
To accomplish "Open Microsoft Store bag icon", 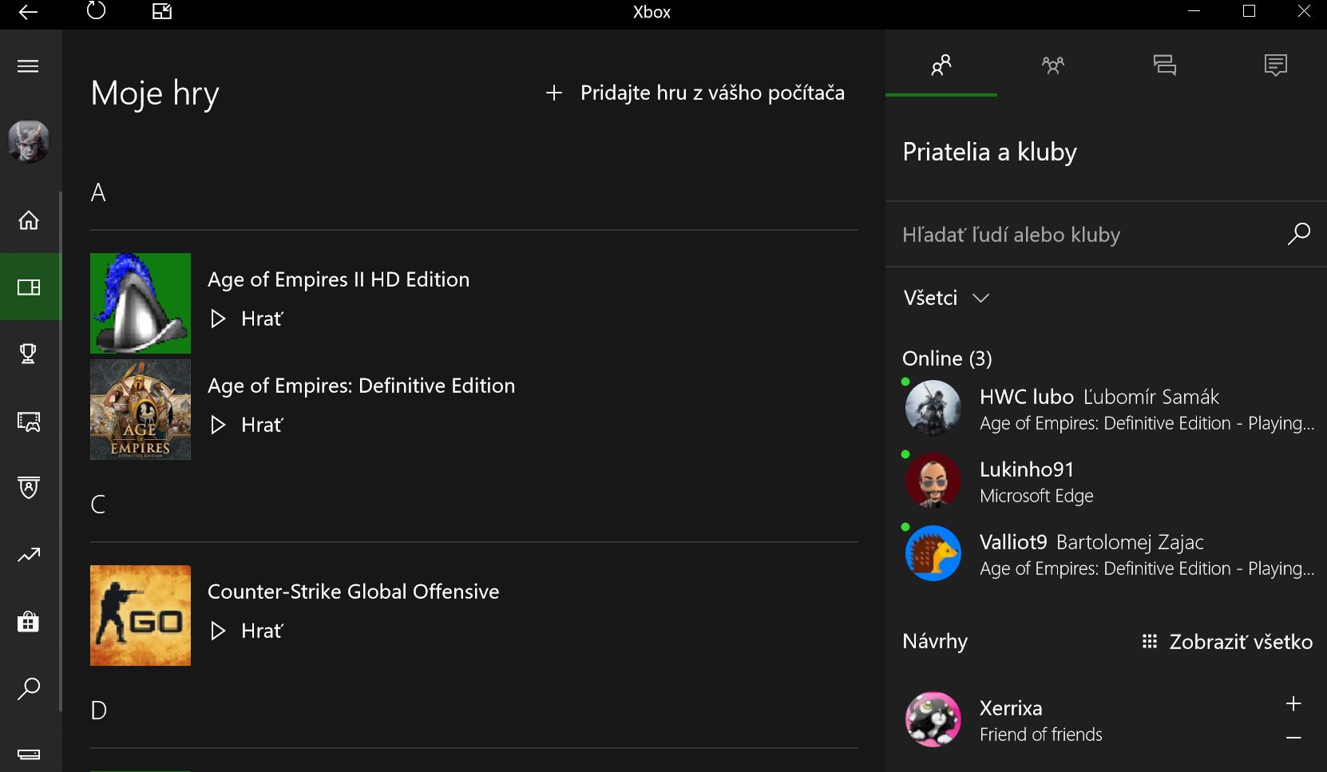I will click(x=29, y=621).
